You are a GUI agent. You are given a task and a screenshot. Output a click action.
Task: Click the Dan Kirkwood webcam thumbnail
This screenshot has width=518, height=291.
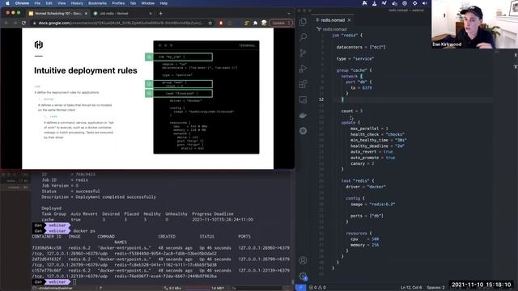[x=474, y=24]
